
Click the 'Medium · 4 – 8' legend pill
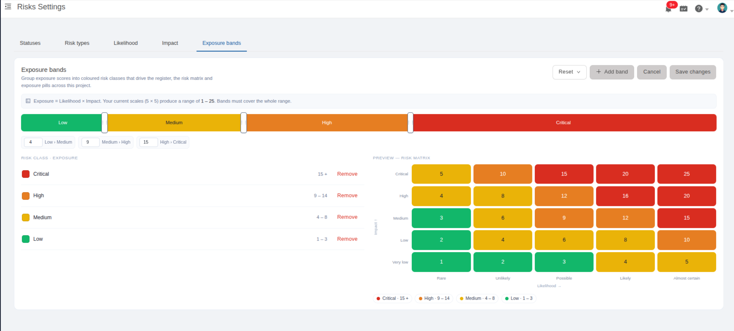(477, 298)
